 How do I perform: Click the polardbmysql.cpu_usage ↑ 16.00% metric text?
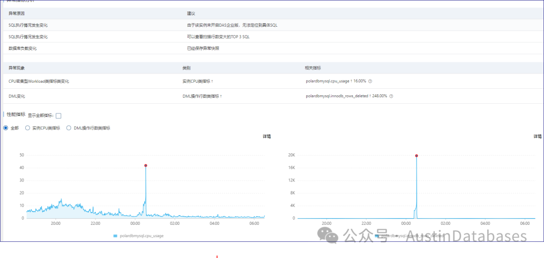(336, 81)
